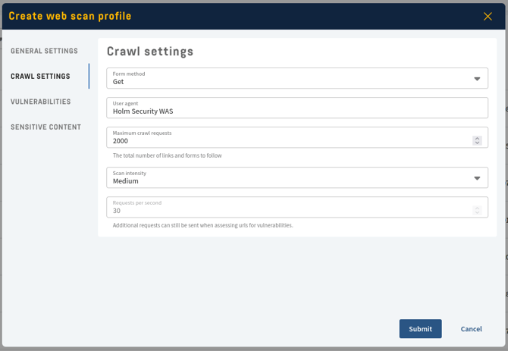Click the Crawl settings heading
The height and width of the screenshot is (351, 508).
[x=150, y=52]
